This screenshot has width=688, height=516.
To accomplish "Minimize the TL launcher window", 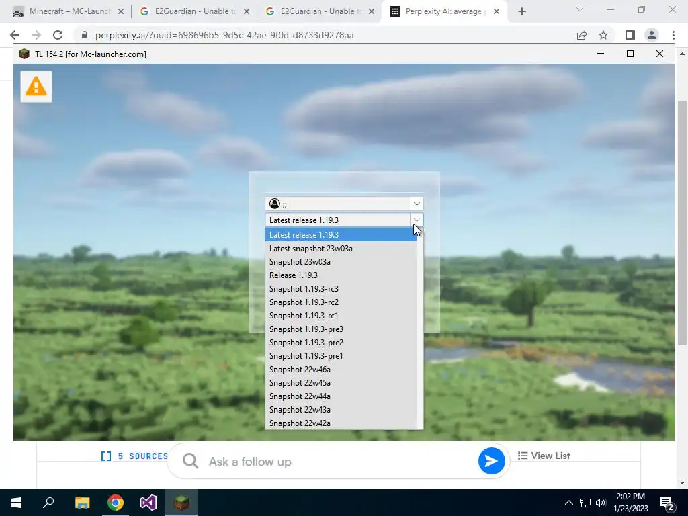I will click(x=601, y=54).
